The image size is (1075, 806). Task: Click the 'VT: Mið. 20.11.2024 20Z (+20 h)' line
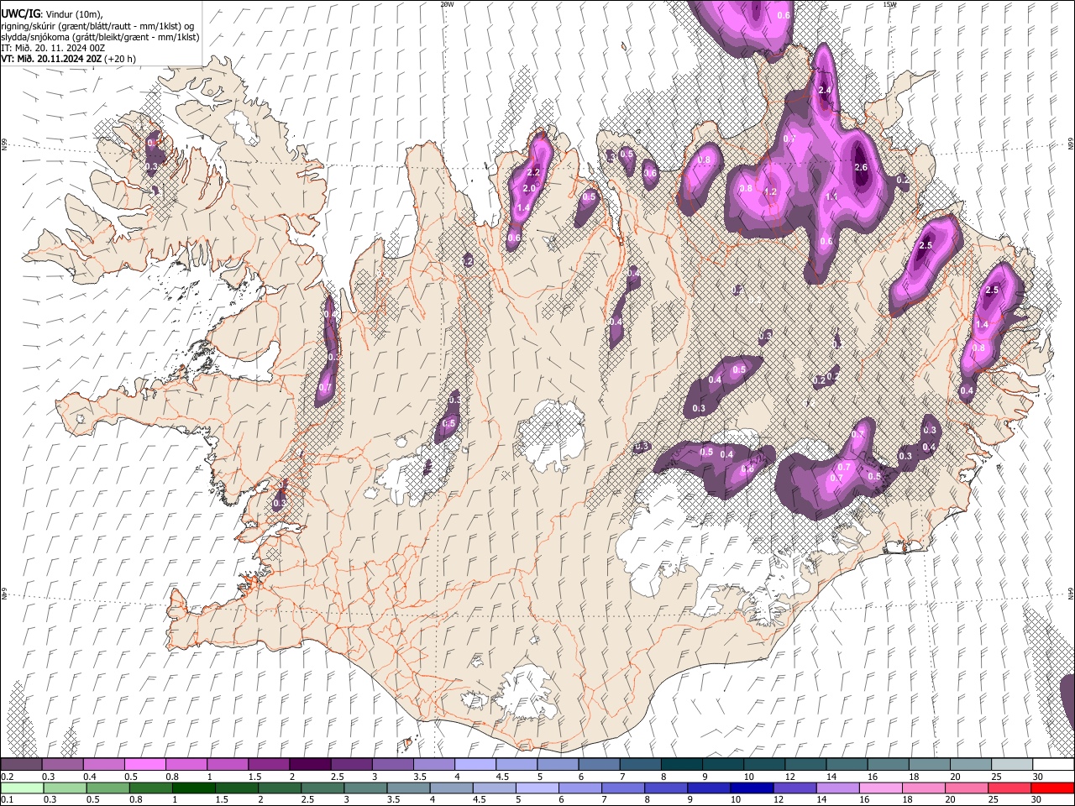[x=69, y=59]
